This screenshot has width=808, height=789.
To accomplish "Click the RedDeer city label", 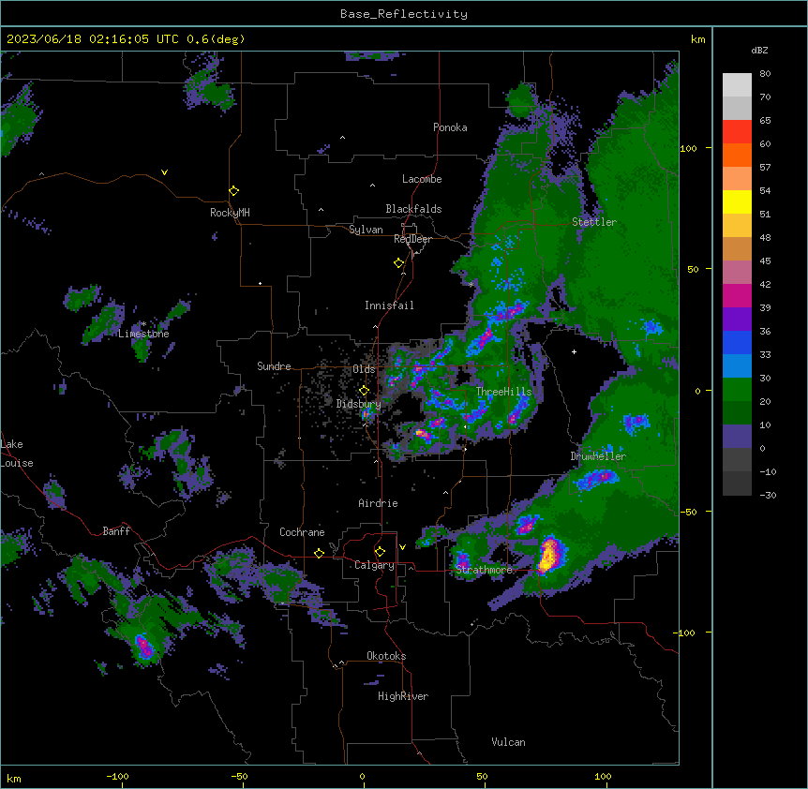I will (x=412, y=239).
